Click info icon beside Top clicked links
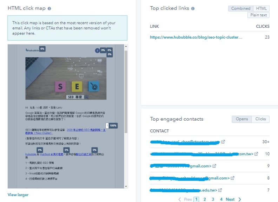The height and width of the screenshot is (202, 278). tap(193, 8)
